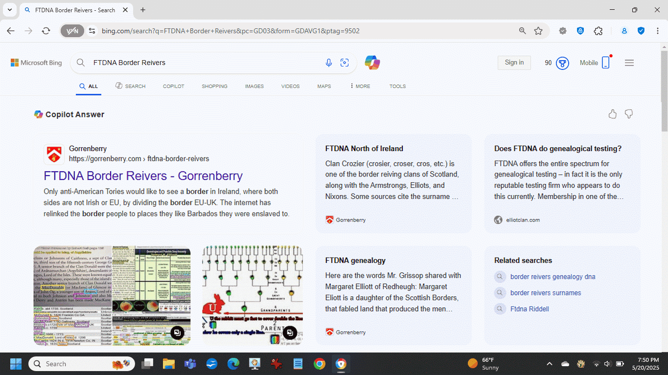Open File Explorer from the taskbar
This screenshot has width=668, height=375.
coord(168,364)
